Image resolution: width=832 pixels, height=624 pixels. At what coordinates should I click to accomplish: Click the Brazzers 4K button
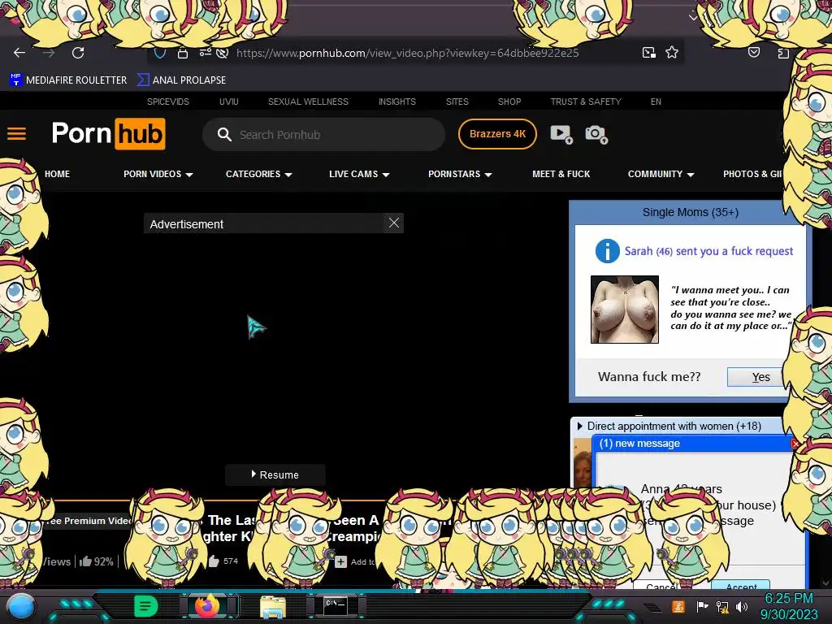click(497, 134)
